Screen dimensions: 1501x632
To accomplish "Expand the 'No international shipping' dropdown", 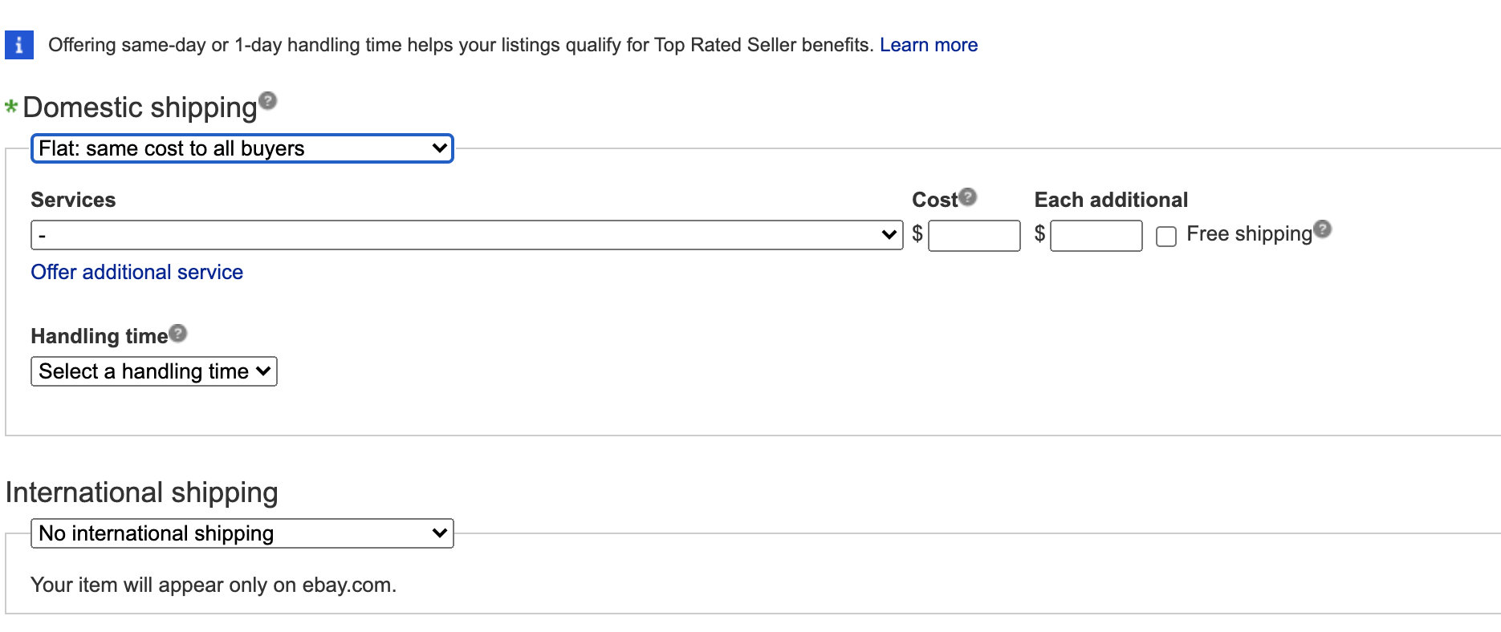I will [242, 533].
